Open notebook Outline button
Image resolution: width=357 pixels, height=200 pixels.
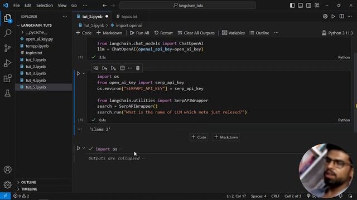[x=259, y=33]
